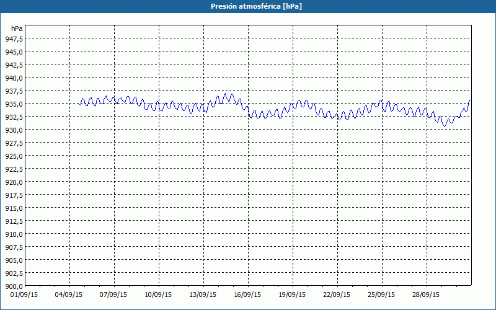Image resolution: width=496 pixels, height=310 pixels.
Task: Select the 927,5 axis value
Action: click(x=14, y=143)
